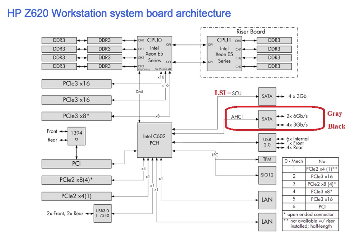Screen dimensions: 352x236
Task: Select the SATA block connected to AHCI
Action: (267, 119)
